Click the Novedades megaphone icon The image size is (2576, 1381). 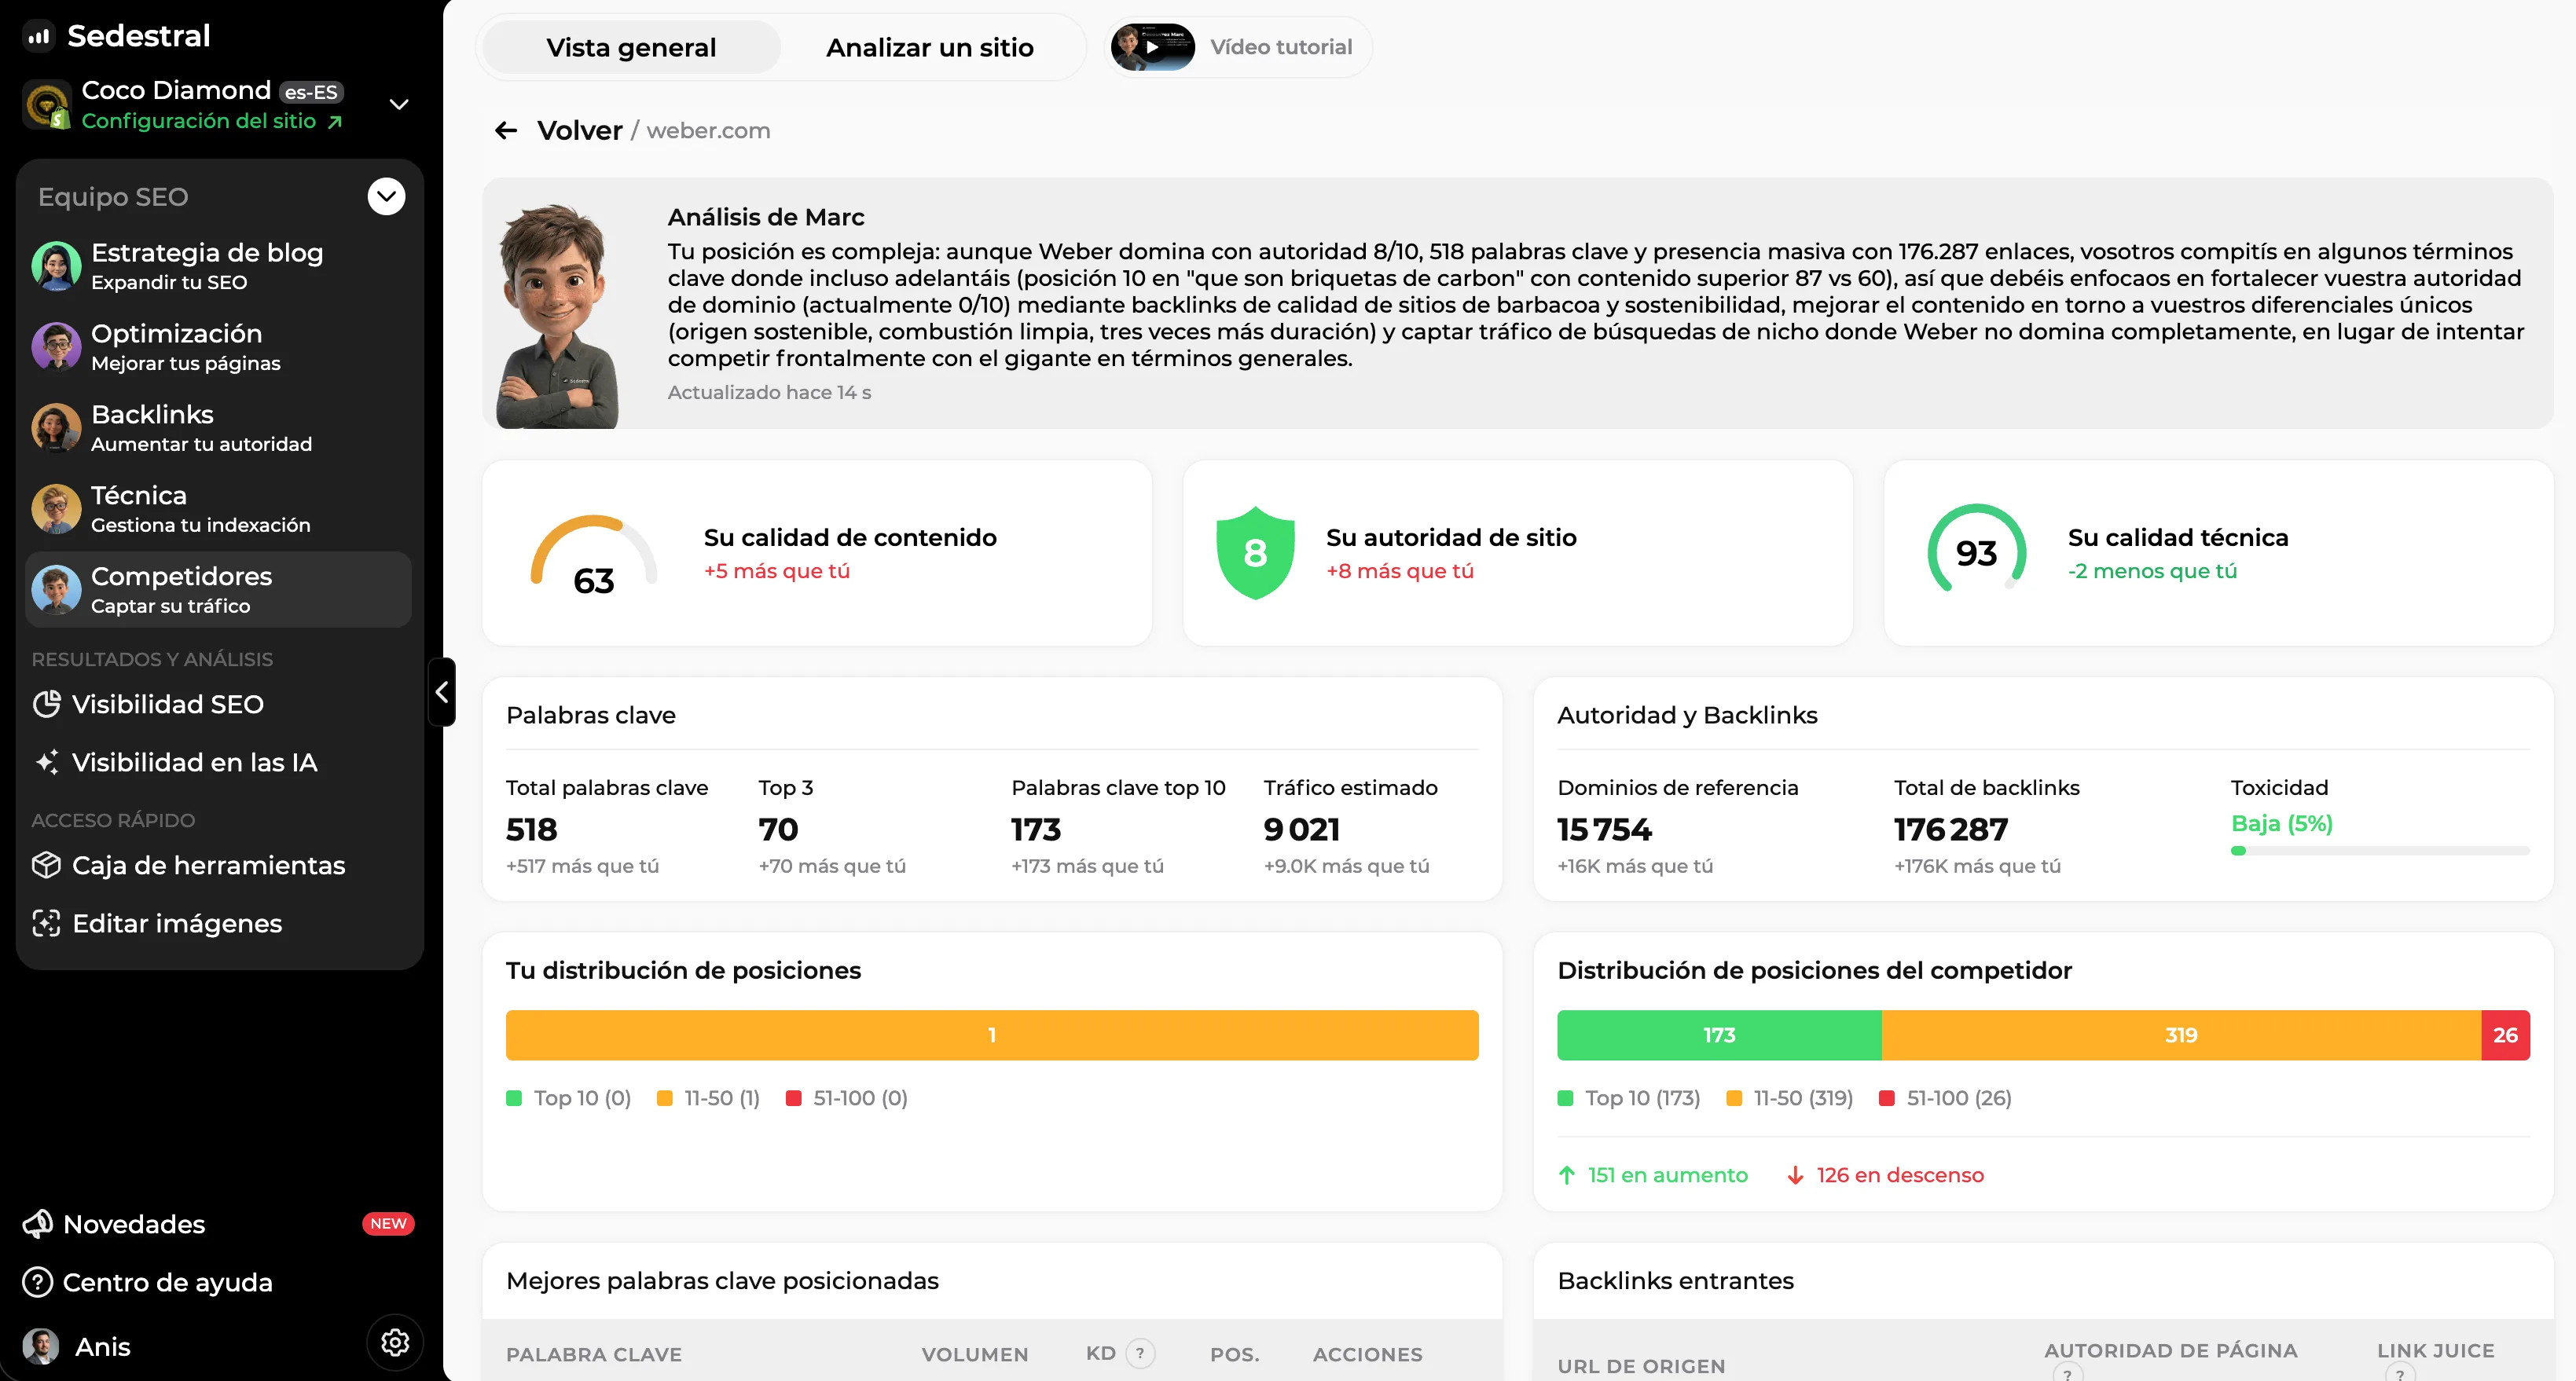coord(38,1224)
